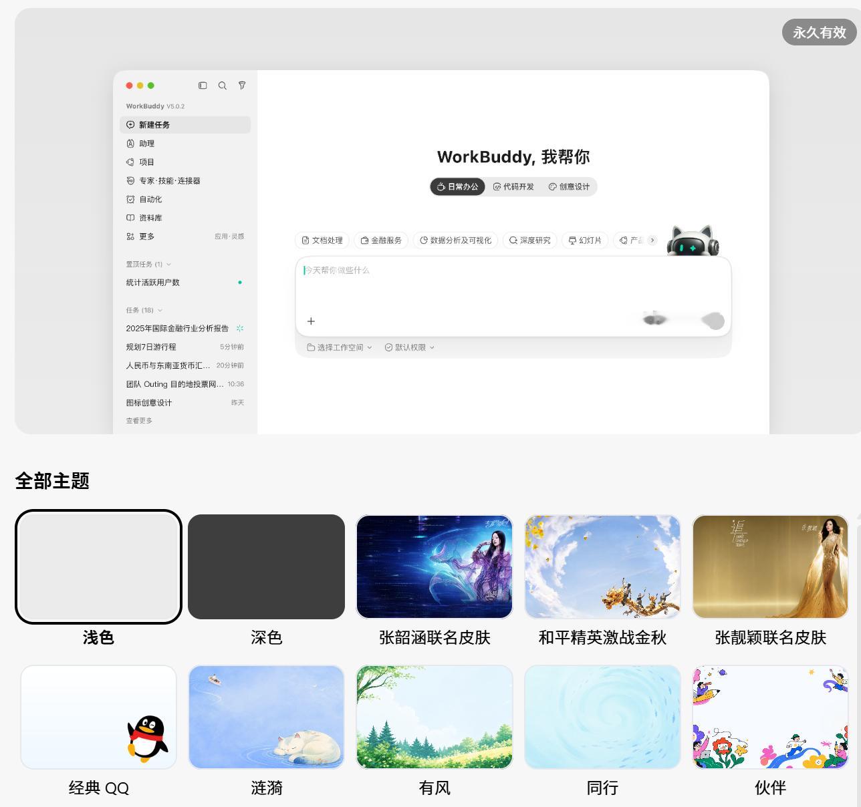Viewport: 861px width, 807px height.
Task: Show more chips with the right arrow
Action: click(652, 240)
